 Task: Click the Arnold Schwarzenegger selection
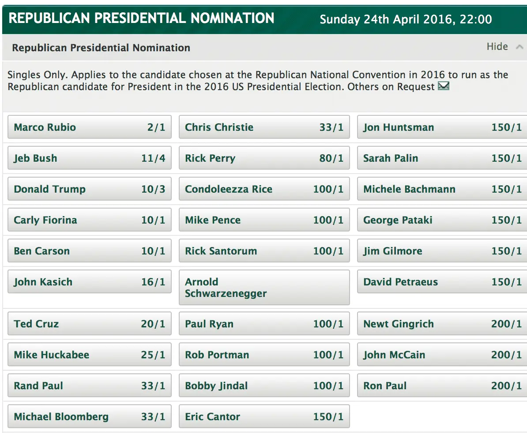264,288
